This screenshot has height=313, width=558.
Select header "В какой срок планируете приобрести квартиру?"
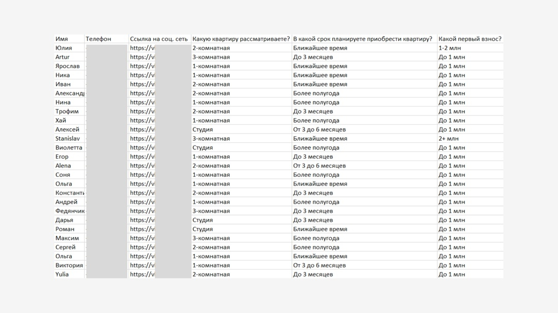[x=363, y=39]
